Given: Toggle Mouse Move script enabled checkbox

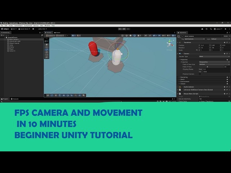Looking at the screenshot, I should pos(182,94).
